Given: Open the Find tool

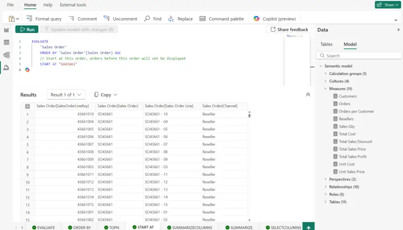Looking at the screenshot, I should [153, 19].
